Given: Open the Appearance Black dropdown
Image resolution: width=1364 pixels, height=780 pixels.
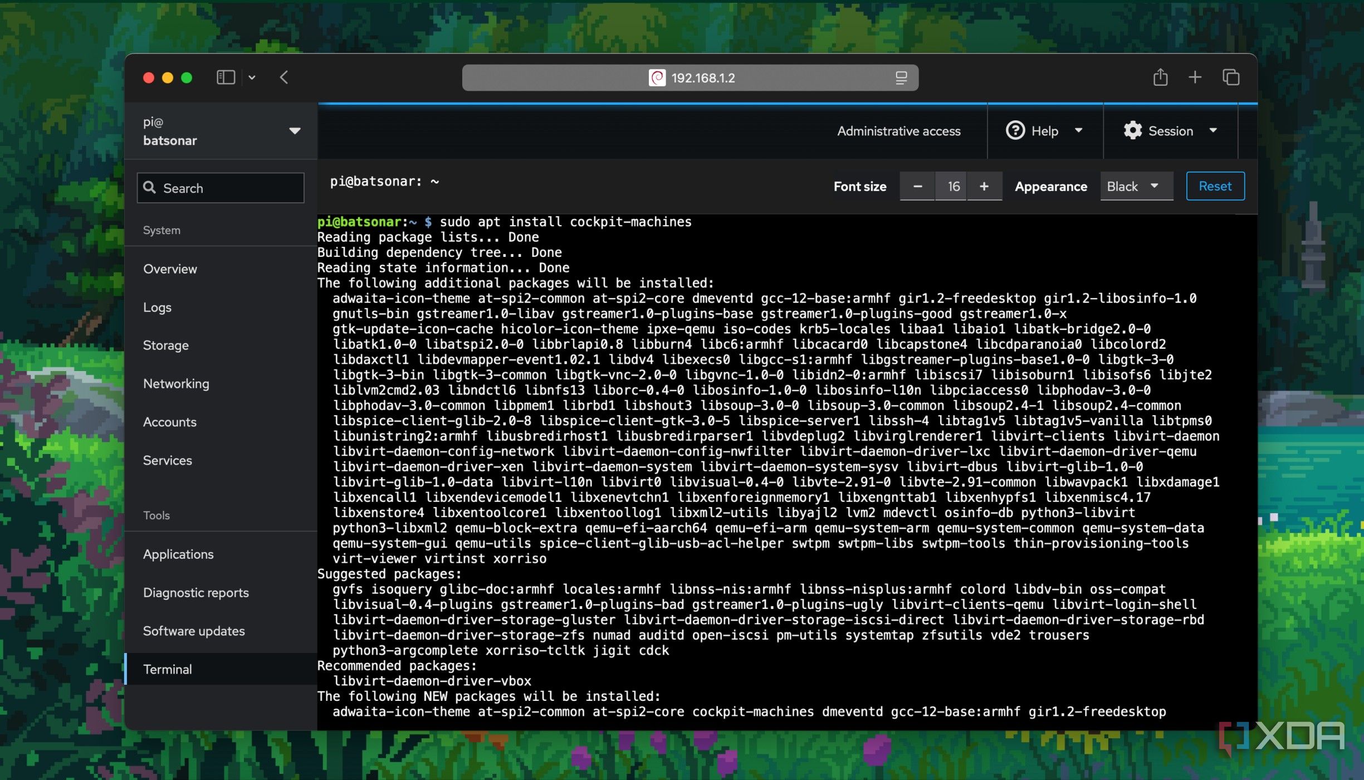Looking at the screenshot, I should coord(1136,187).
